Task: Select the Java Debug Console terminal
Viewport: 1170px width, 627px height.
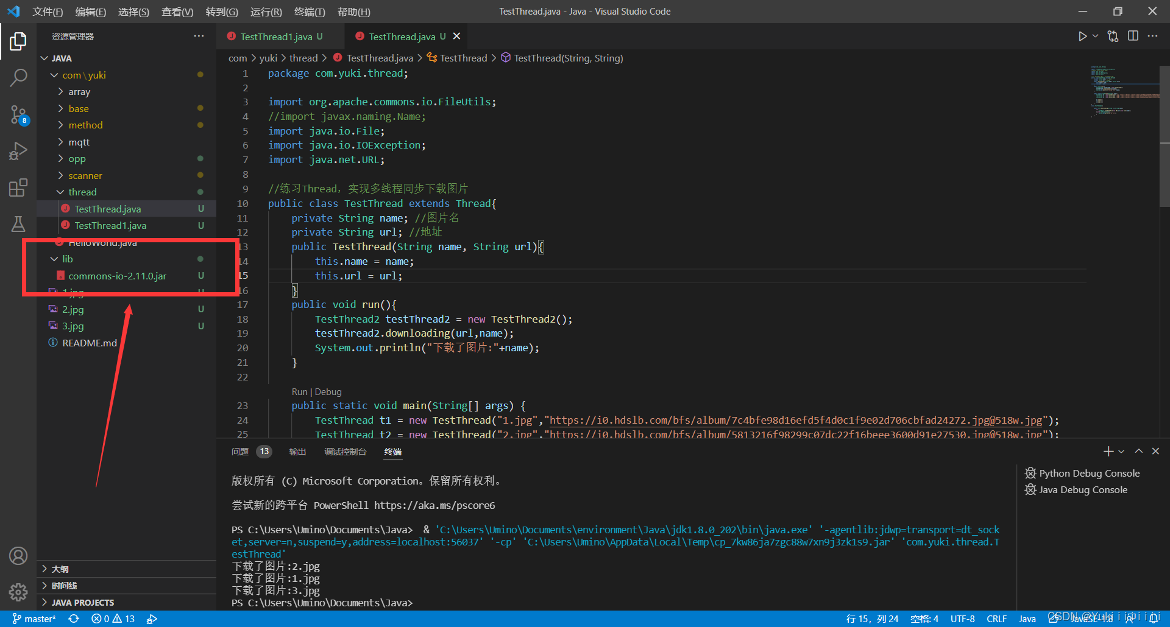Action: (x=1076, y=489)
